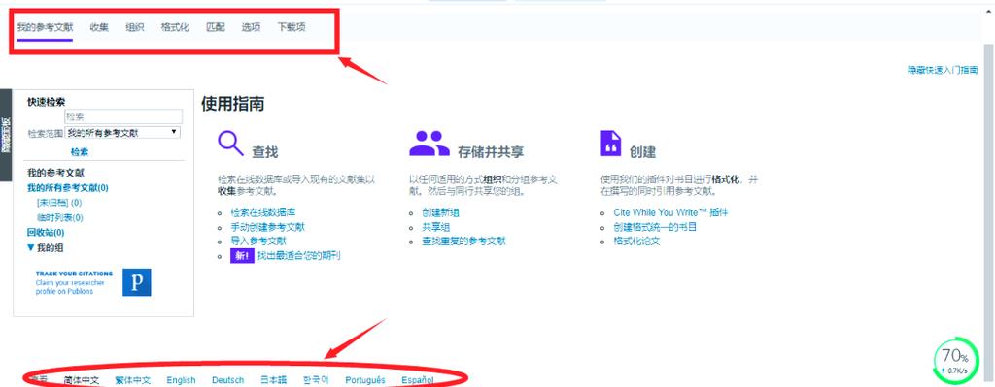Open 导入参考文献 link
This screenshot has height=387, width=995.
pos(258,242)
